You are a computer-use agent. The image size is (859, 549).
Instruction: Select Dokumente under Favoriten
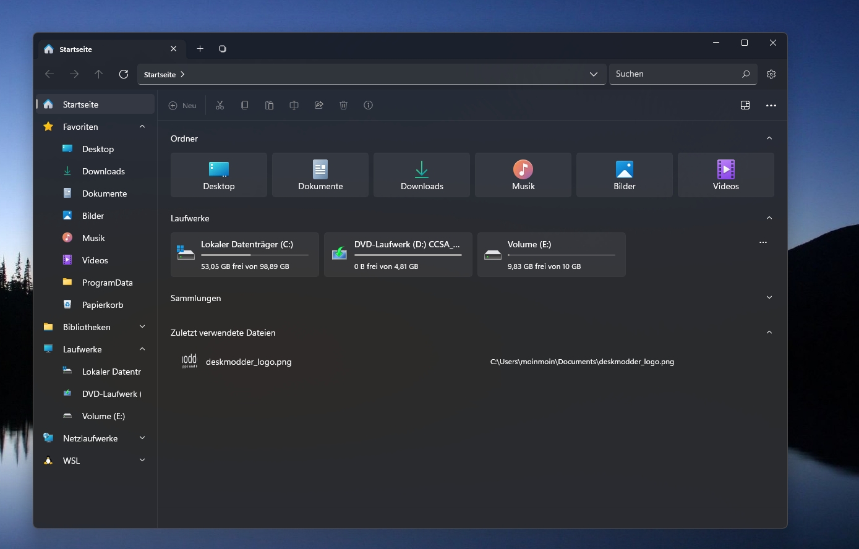pos(95,194)
